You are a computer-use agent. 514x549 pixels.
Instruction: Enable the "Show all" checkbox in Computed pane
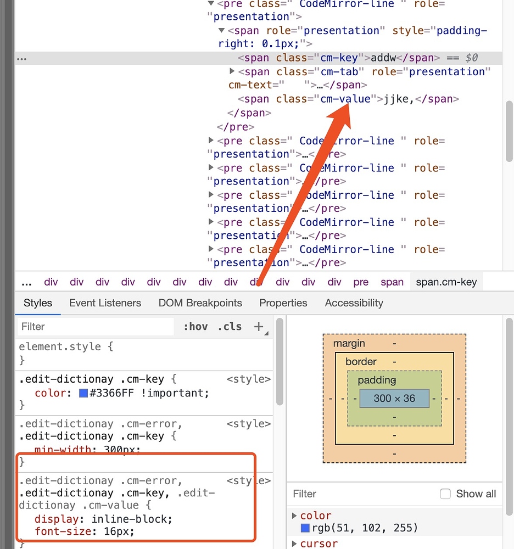click(x=445, y=494)
